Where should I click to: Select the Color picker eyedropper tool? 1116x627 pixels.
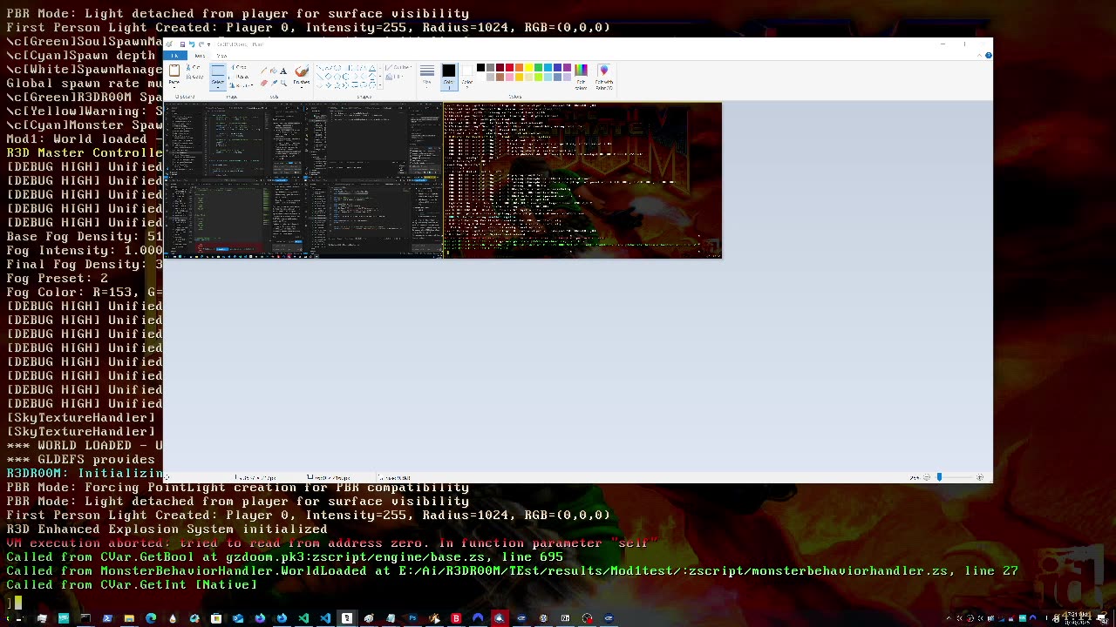(x=274, y=83)
